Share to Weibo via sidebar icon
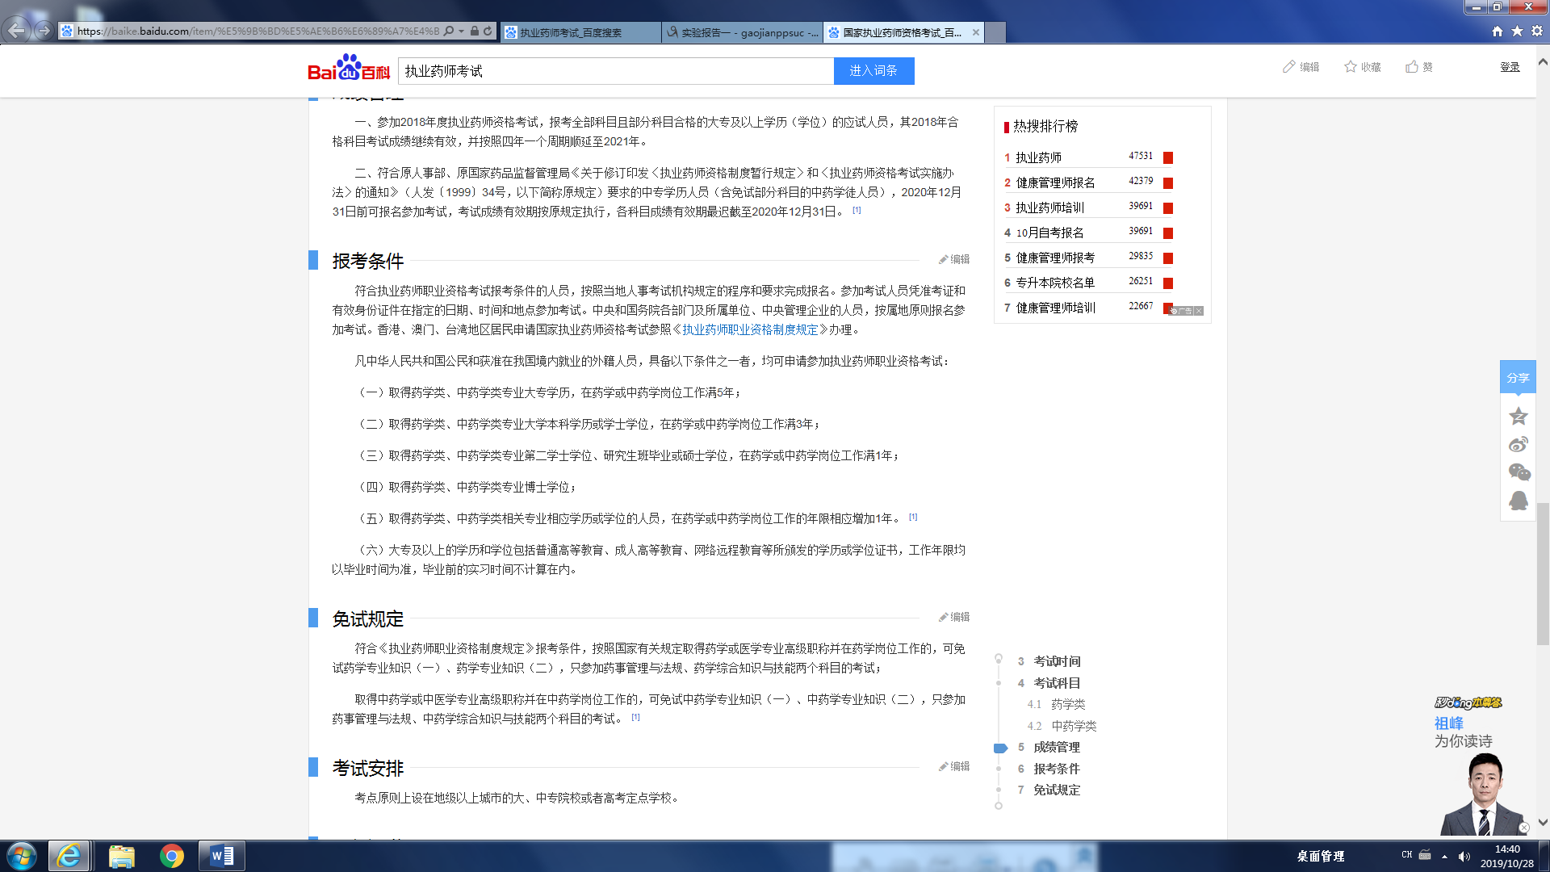This screenshot has height=872, width=1550. coord(1518,444)
